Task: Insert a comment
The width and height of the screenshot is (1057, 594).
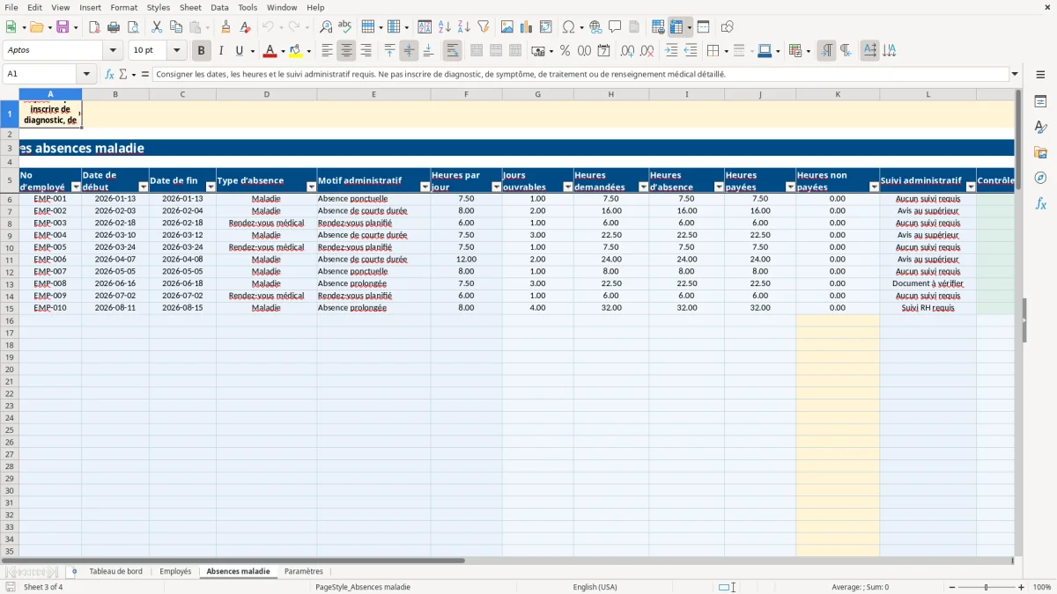Action: click(x=615, y=27)
